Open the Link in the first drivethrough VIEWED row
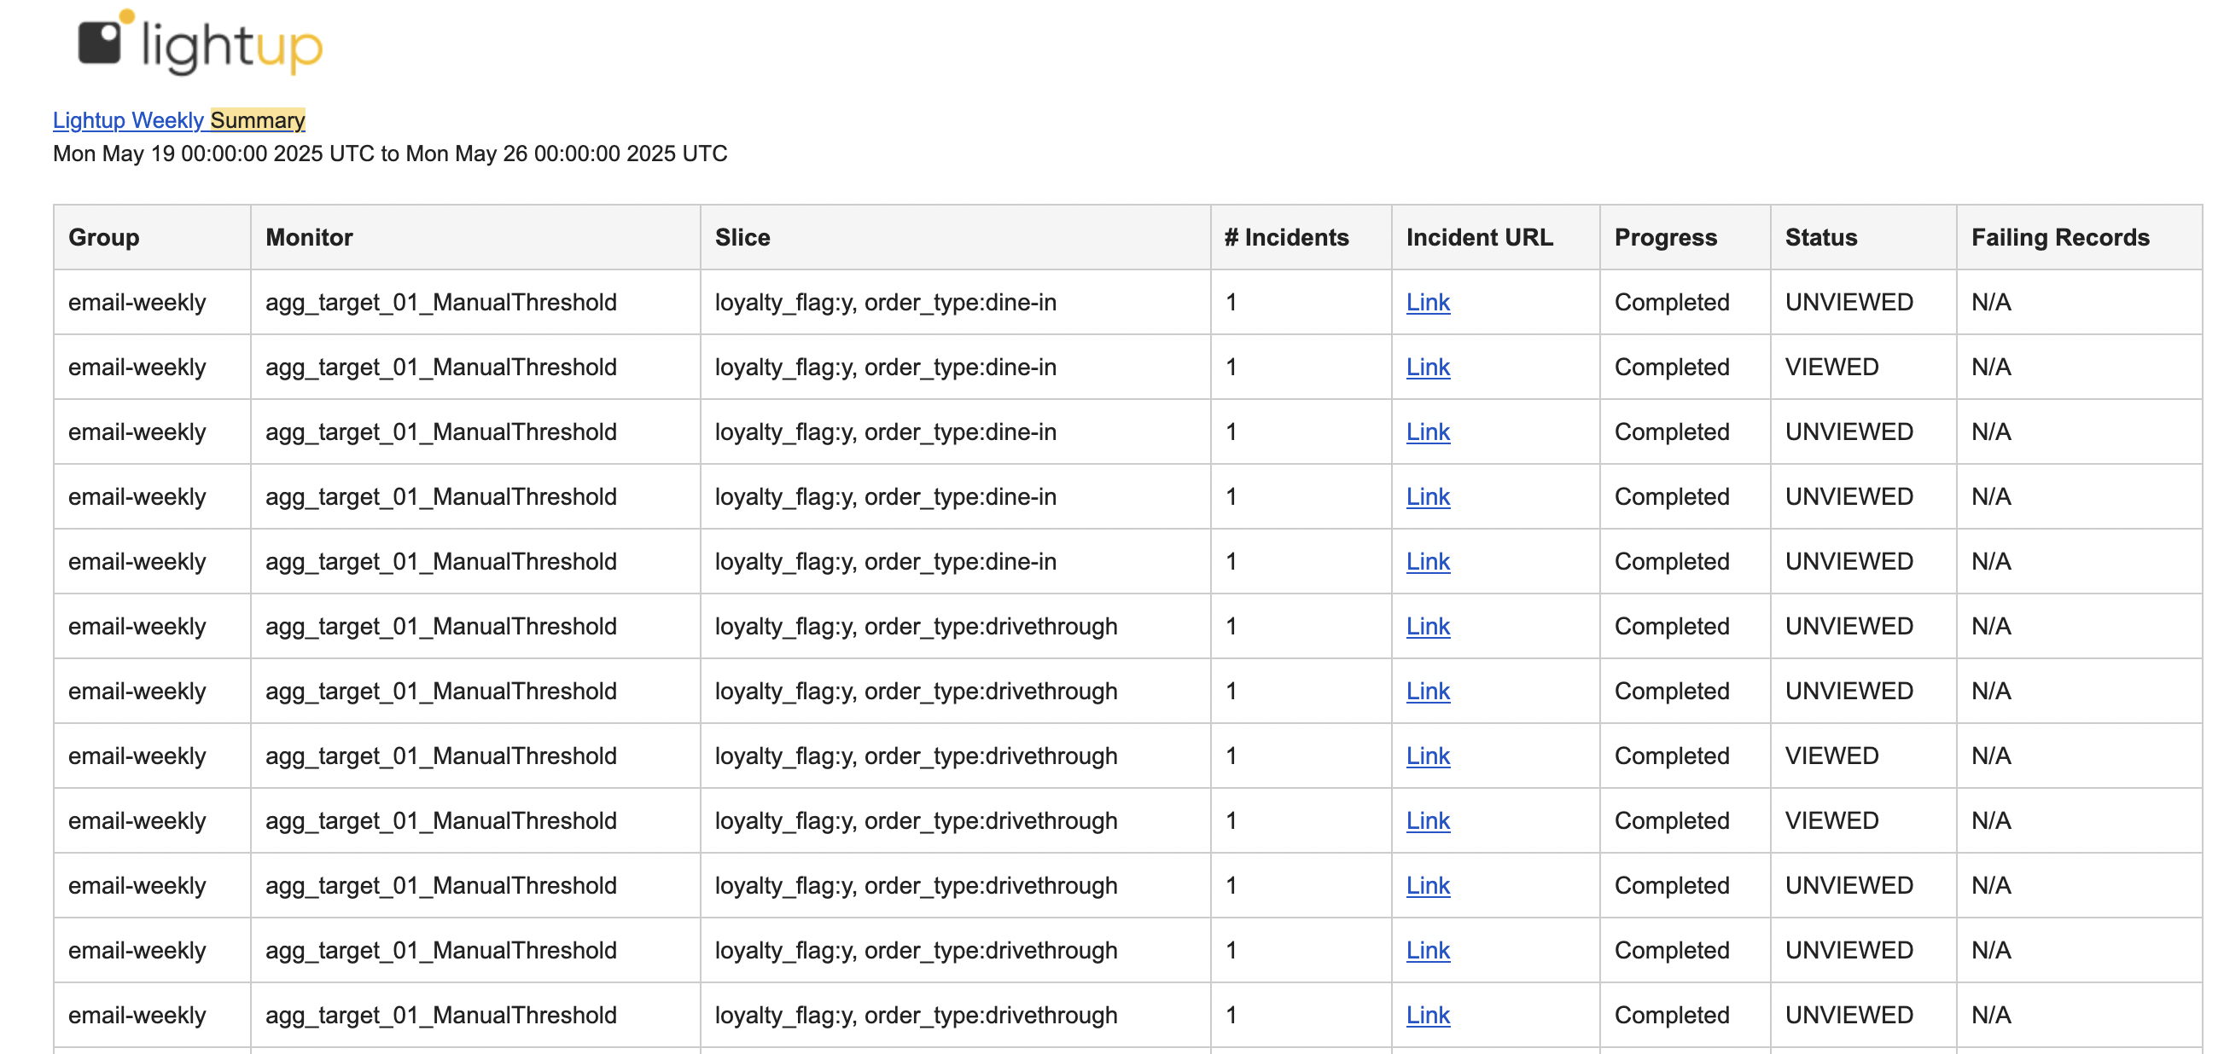 [1427, 755]
